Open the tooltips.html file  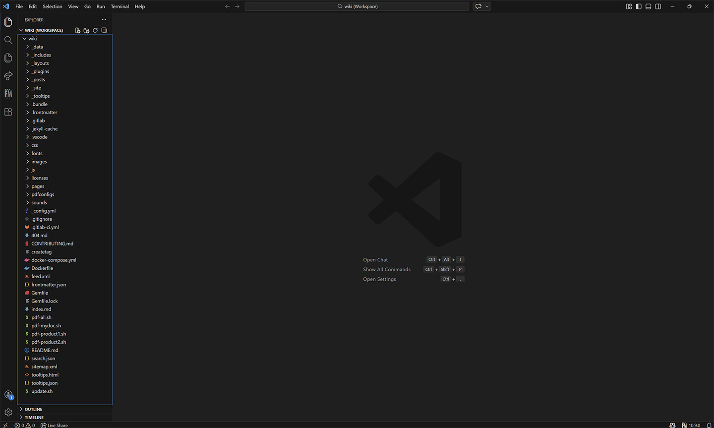coord(65,375)
